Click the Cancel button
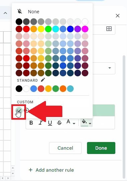127x181 pixels. (x=65, y=148)
